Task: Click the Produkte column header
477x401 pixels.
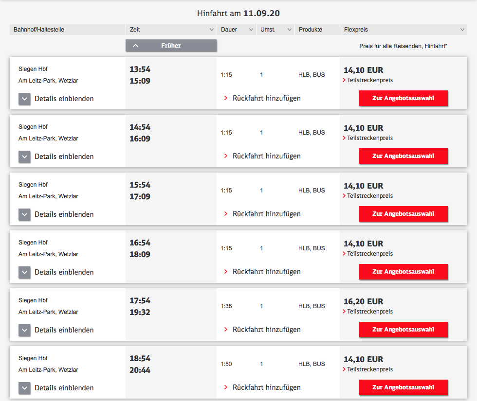Action: (311, 30)
